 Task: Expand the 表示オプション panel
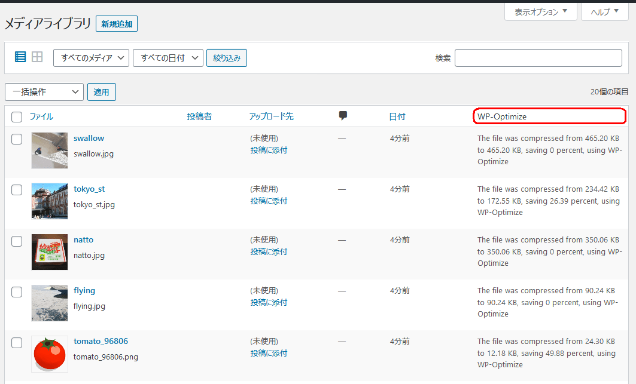tap(541, 12)
